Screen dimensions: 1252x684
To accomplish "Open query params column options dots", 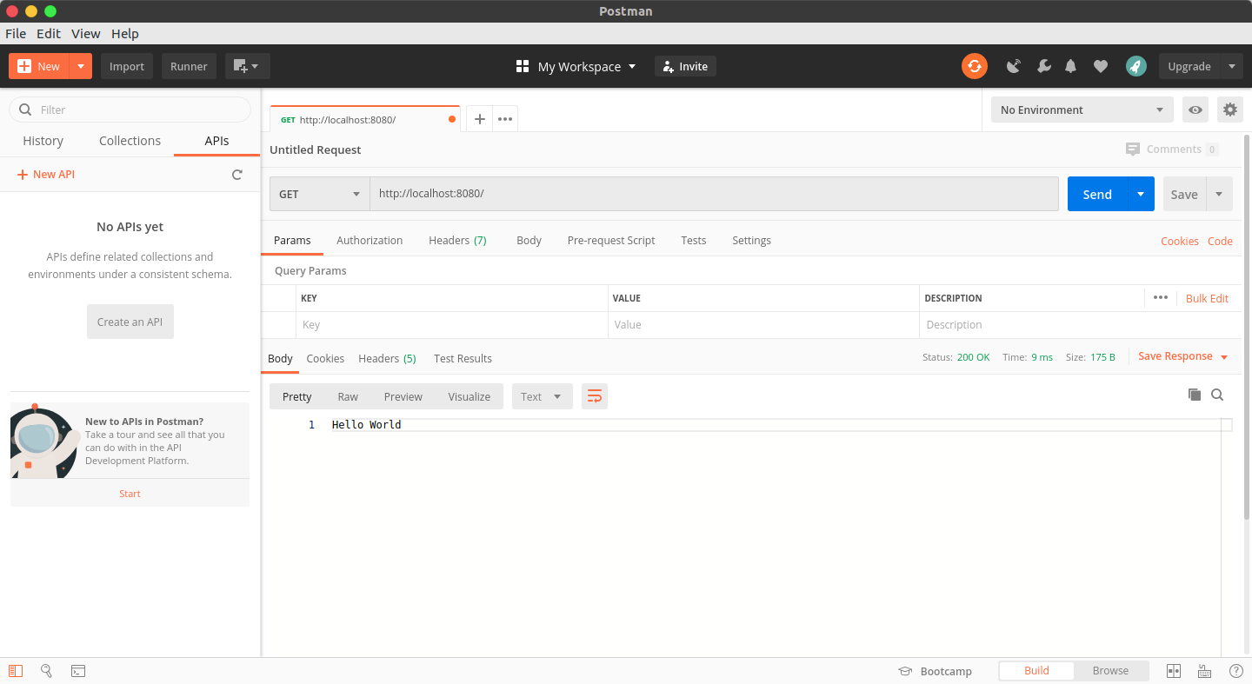I will (x=1161, y=297).
